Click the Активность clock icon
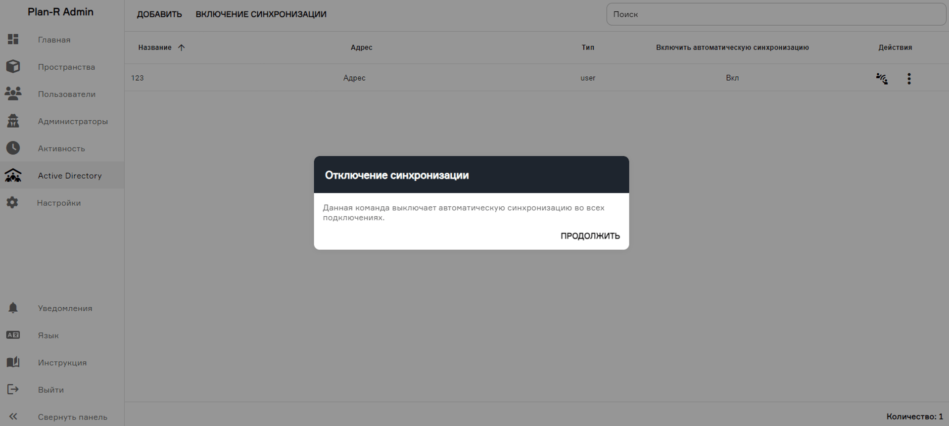This screenshot has height=426, width=949. [x=13, y=148]
